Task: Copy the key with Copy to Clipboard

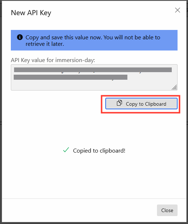Action: pyautogui.click(x=141, y=104)
